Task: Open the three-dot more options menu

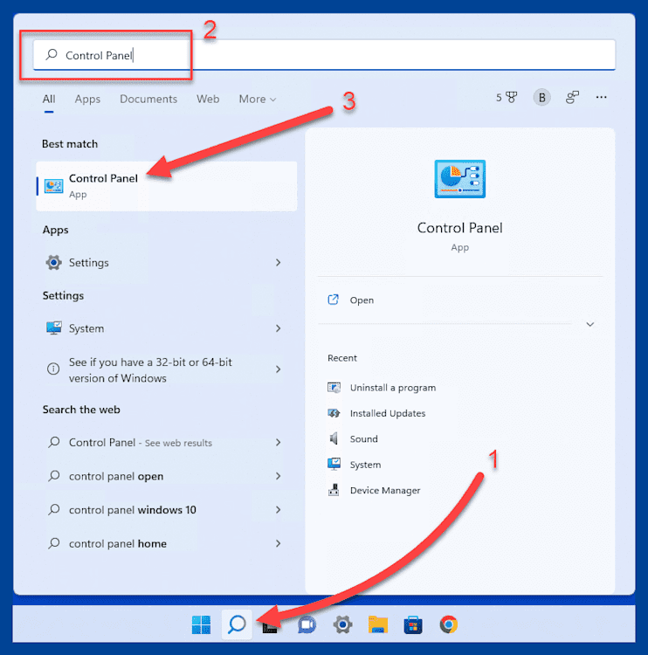Action: [601, 97]
